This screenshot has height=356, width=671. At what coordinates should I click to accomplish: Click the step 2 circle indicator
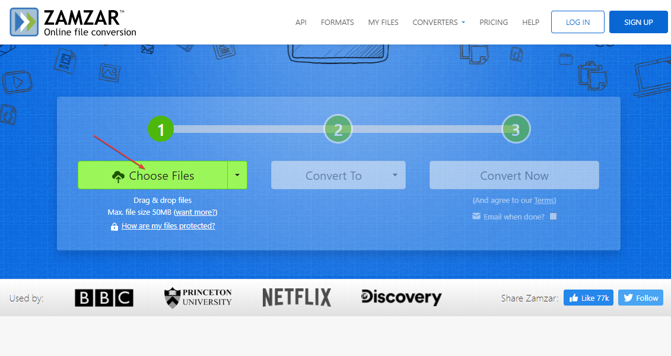[338, 129]
